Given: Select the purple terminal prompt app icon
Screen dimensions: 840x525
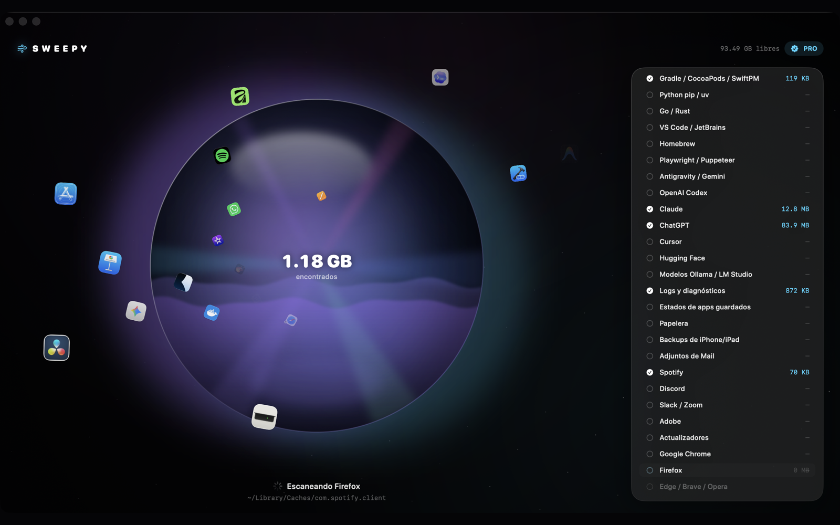Looking at the screenshot, I should 440,77.
